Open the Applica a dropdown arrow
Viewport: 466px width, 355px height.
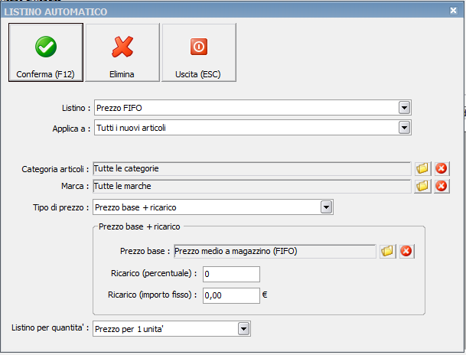pyautogui.click(x=404, y=128)
